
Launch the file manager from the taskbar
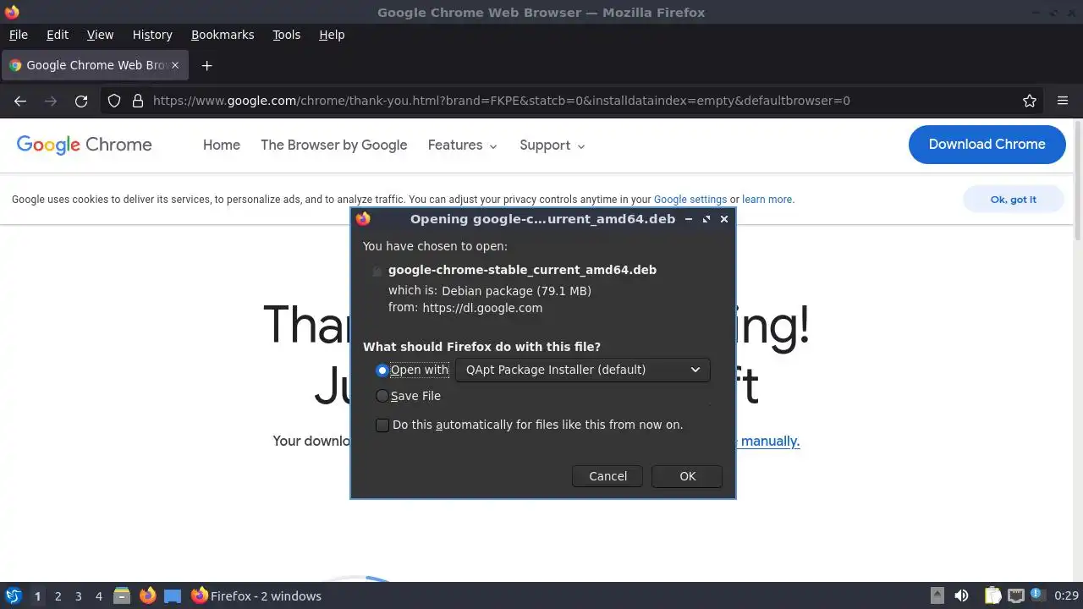click(122, 595)
